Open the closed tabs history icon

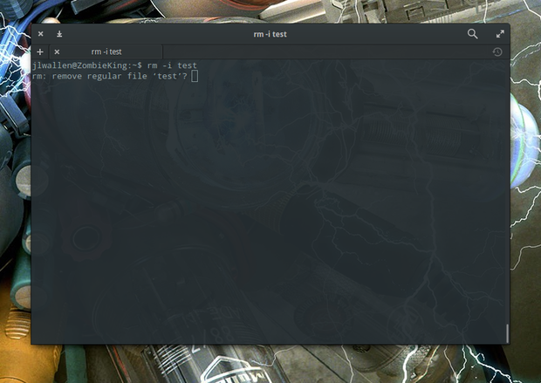497,52
